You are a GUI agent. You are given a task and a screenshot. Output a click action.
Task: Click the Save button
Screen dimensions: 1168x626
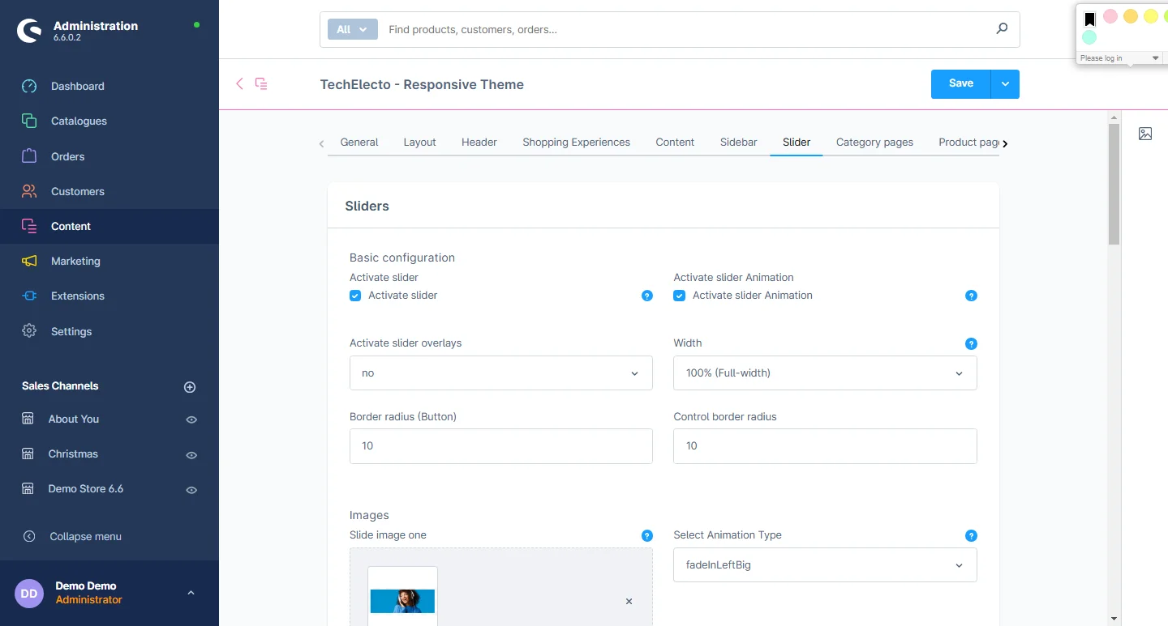tap(960, 83)
